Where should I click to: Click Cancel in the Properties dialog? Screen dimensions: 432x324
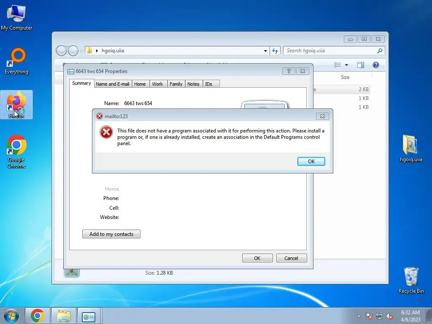[x=292, y=258]
